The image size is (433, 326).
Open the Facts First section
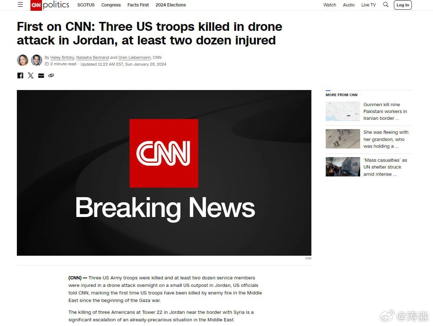[138, 5]
